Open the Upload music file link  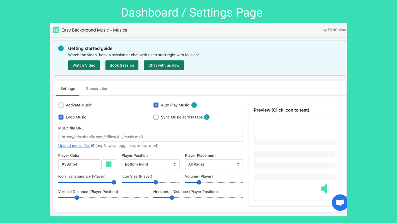point(74,146)
